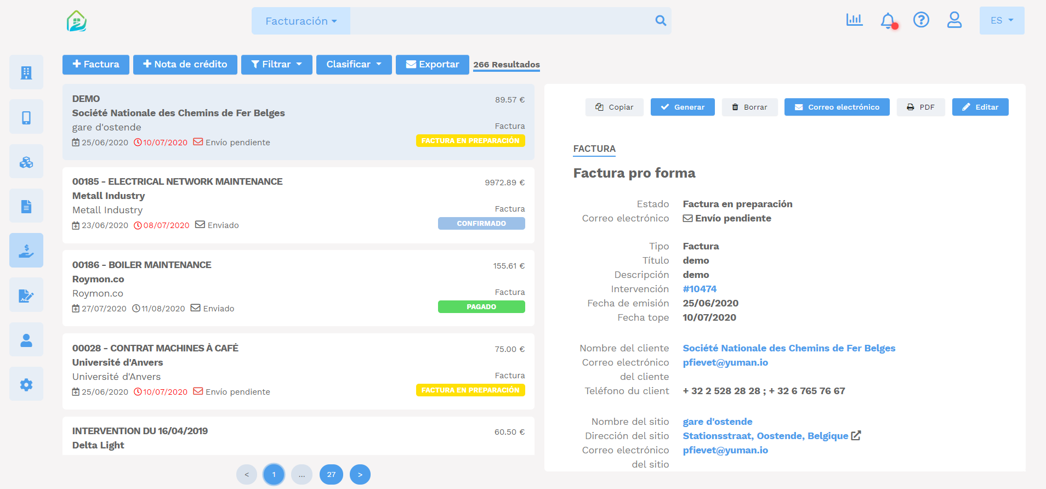Jump to page 27

pos(331,475)
